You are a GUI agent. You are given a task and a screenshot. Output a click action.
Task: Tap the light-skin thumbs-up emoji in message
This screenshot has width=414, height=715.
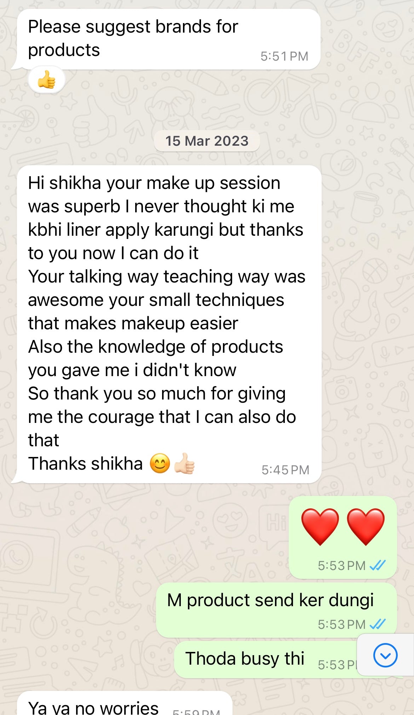[x=184, y=463]
